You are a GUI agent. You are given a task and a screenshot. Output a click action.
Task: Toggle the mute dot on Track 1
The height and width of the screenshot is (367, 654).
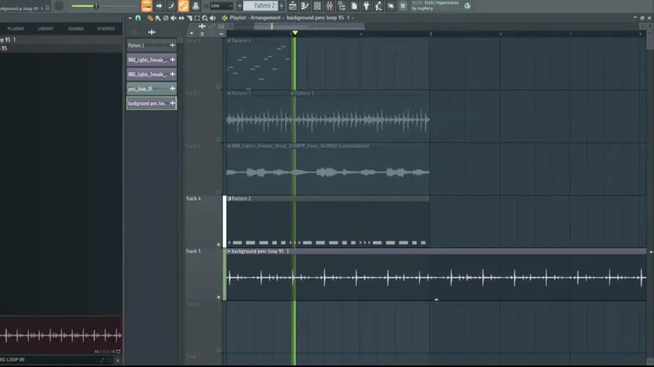(x=219, y=87)
